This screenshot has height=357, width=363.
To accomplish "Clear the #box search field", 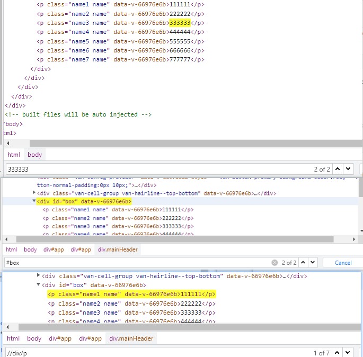I will tap(275, 263).
